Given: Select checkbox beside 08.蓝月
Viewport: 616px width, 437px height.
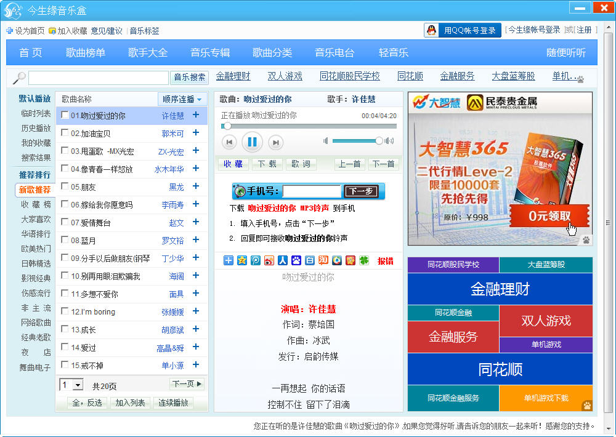Looking at the screenshot, I should coord(65,240).
